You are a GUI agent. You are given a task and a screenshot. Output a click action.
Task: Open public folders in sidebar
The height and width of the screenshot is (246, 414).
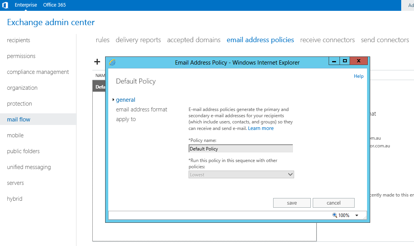(x=23, y=151)
